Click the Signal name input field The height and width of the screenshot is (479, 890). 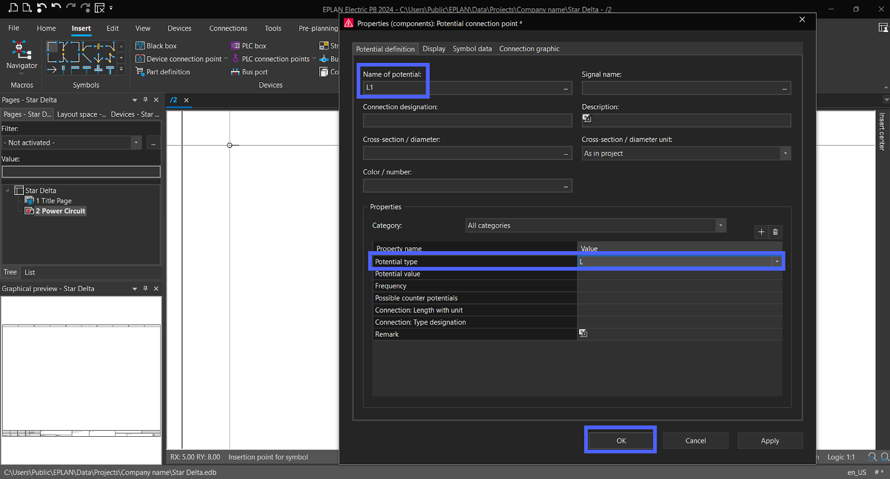(x=680, y=88)
